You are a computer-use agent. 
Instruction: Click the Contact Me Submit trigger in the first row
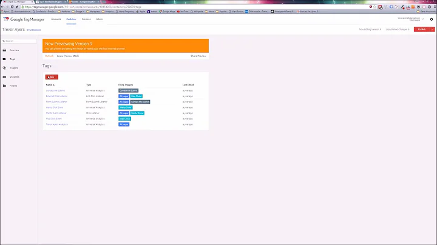[x=128, y=90]
